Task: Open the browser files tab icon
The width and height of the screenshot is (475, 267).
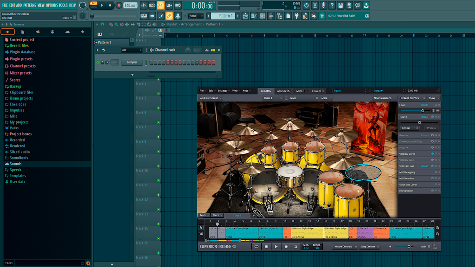Action: click(22, 32)
